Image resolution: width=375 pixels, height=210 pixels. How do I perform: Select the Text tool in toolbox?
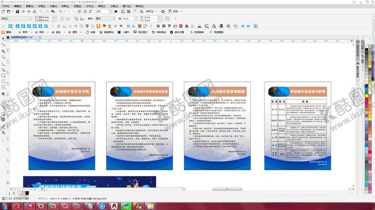coord(3,94)
